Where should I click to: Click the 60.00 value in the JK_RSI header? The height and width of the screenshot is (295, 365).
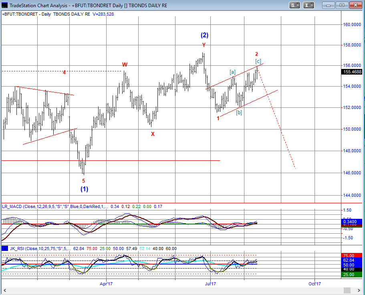[171, 249]
